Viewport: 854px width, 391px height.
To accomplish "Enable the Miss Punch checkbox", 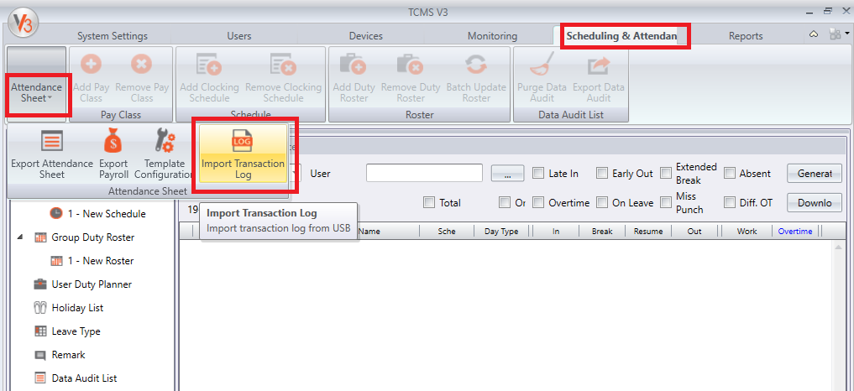I will [x=666, y=202].
